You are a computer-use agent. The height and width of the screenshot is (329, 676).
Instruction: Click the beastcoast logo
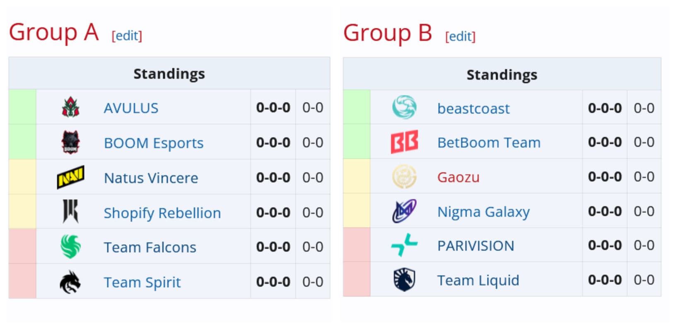click(x=404, y=107)
